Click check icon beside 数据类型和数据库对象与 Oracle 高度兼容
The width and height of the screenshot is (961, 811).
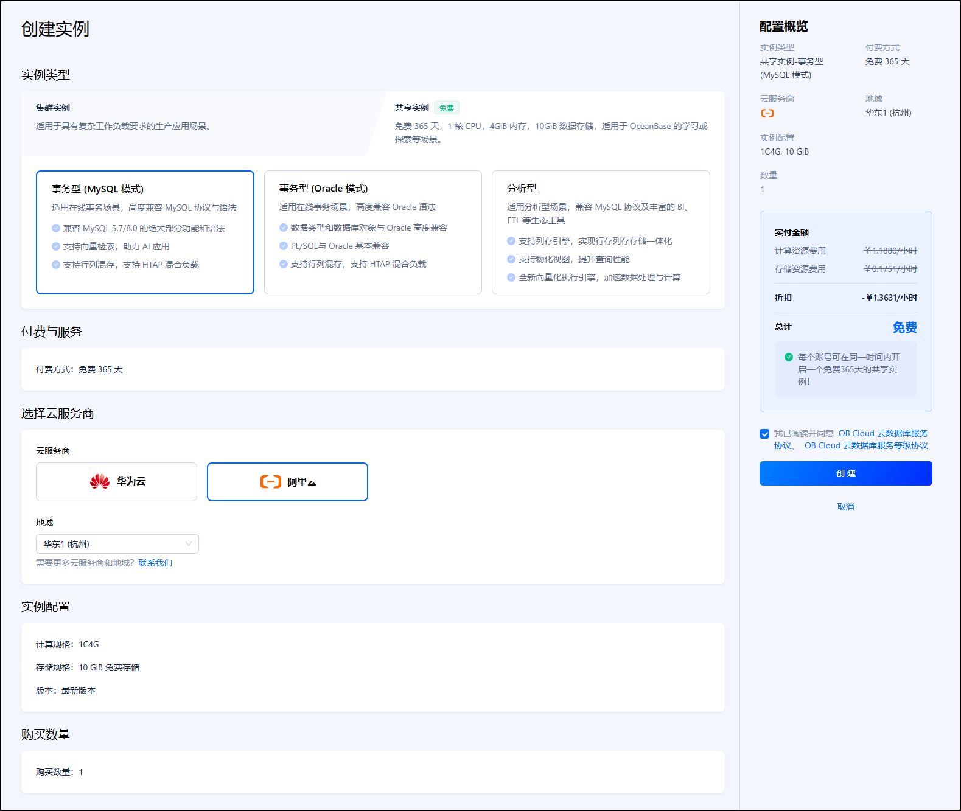(284, 228)
